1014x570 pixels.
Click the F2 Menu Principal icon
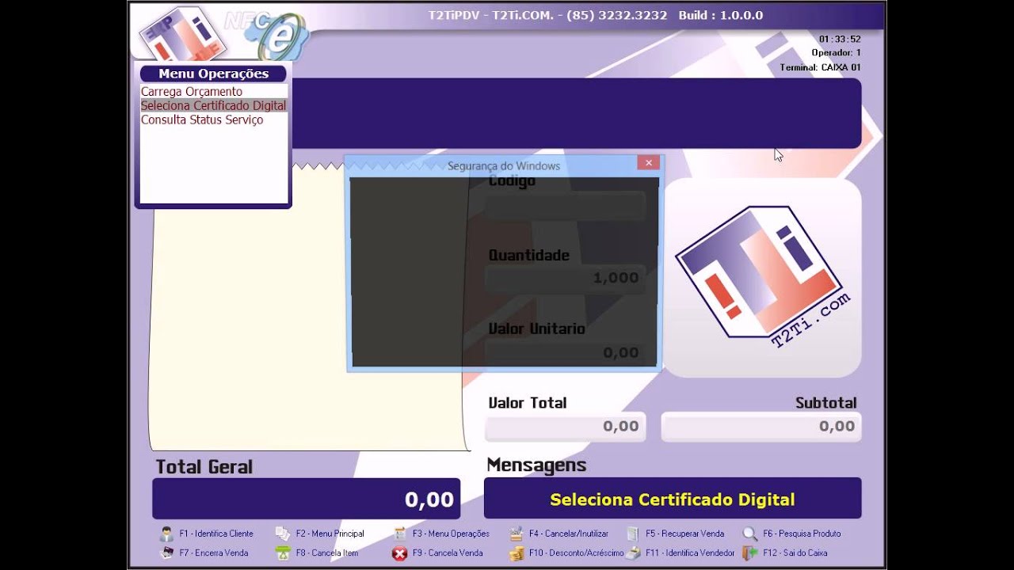(283, 534)
